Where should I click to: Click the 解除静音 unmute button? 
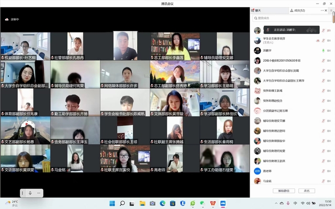tap(284, 191)
